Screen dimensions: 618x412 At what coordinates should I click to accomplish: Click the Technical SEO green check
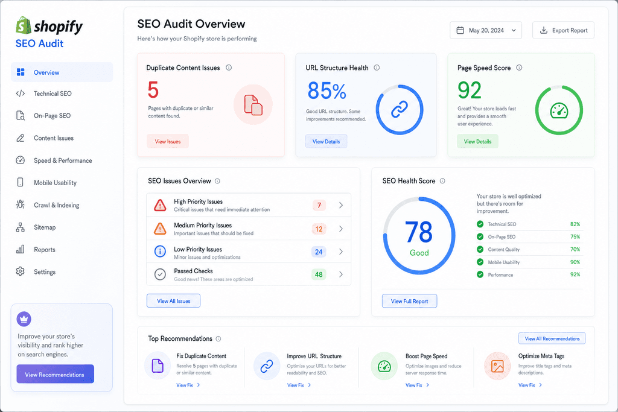480,224
